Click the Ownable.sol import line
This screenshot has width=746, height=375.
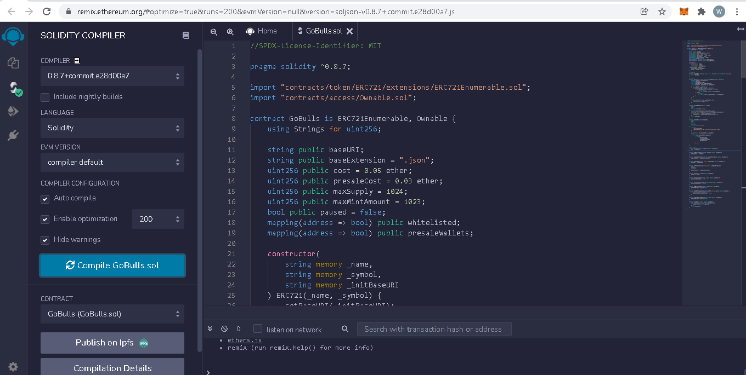(x=333, y=97)
